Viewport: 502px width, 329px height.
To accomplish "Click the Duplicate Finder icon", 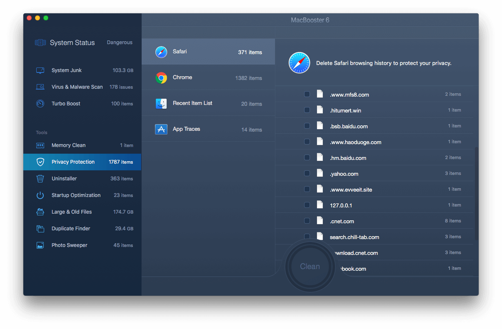I will [x=40, y=229].
